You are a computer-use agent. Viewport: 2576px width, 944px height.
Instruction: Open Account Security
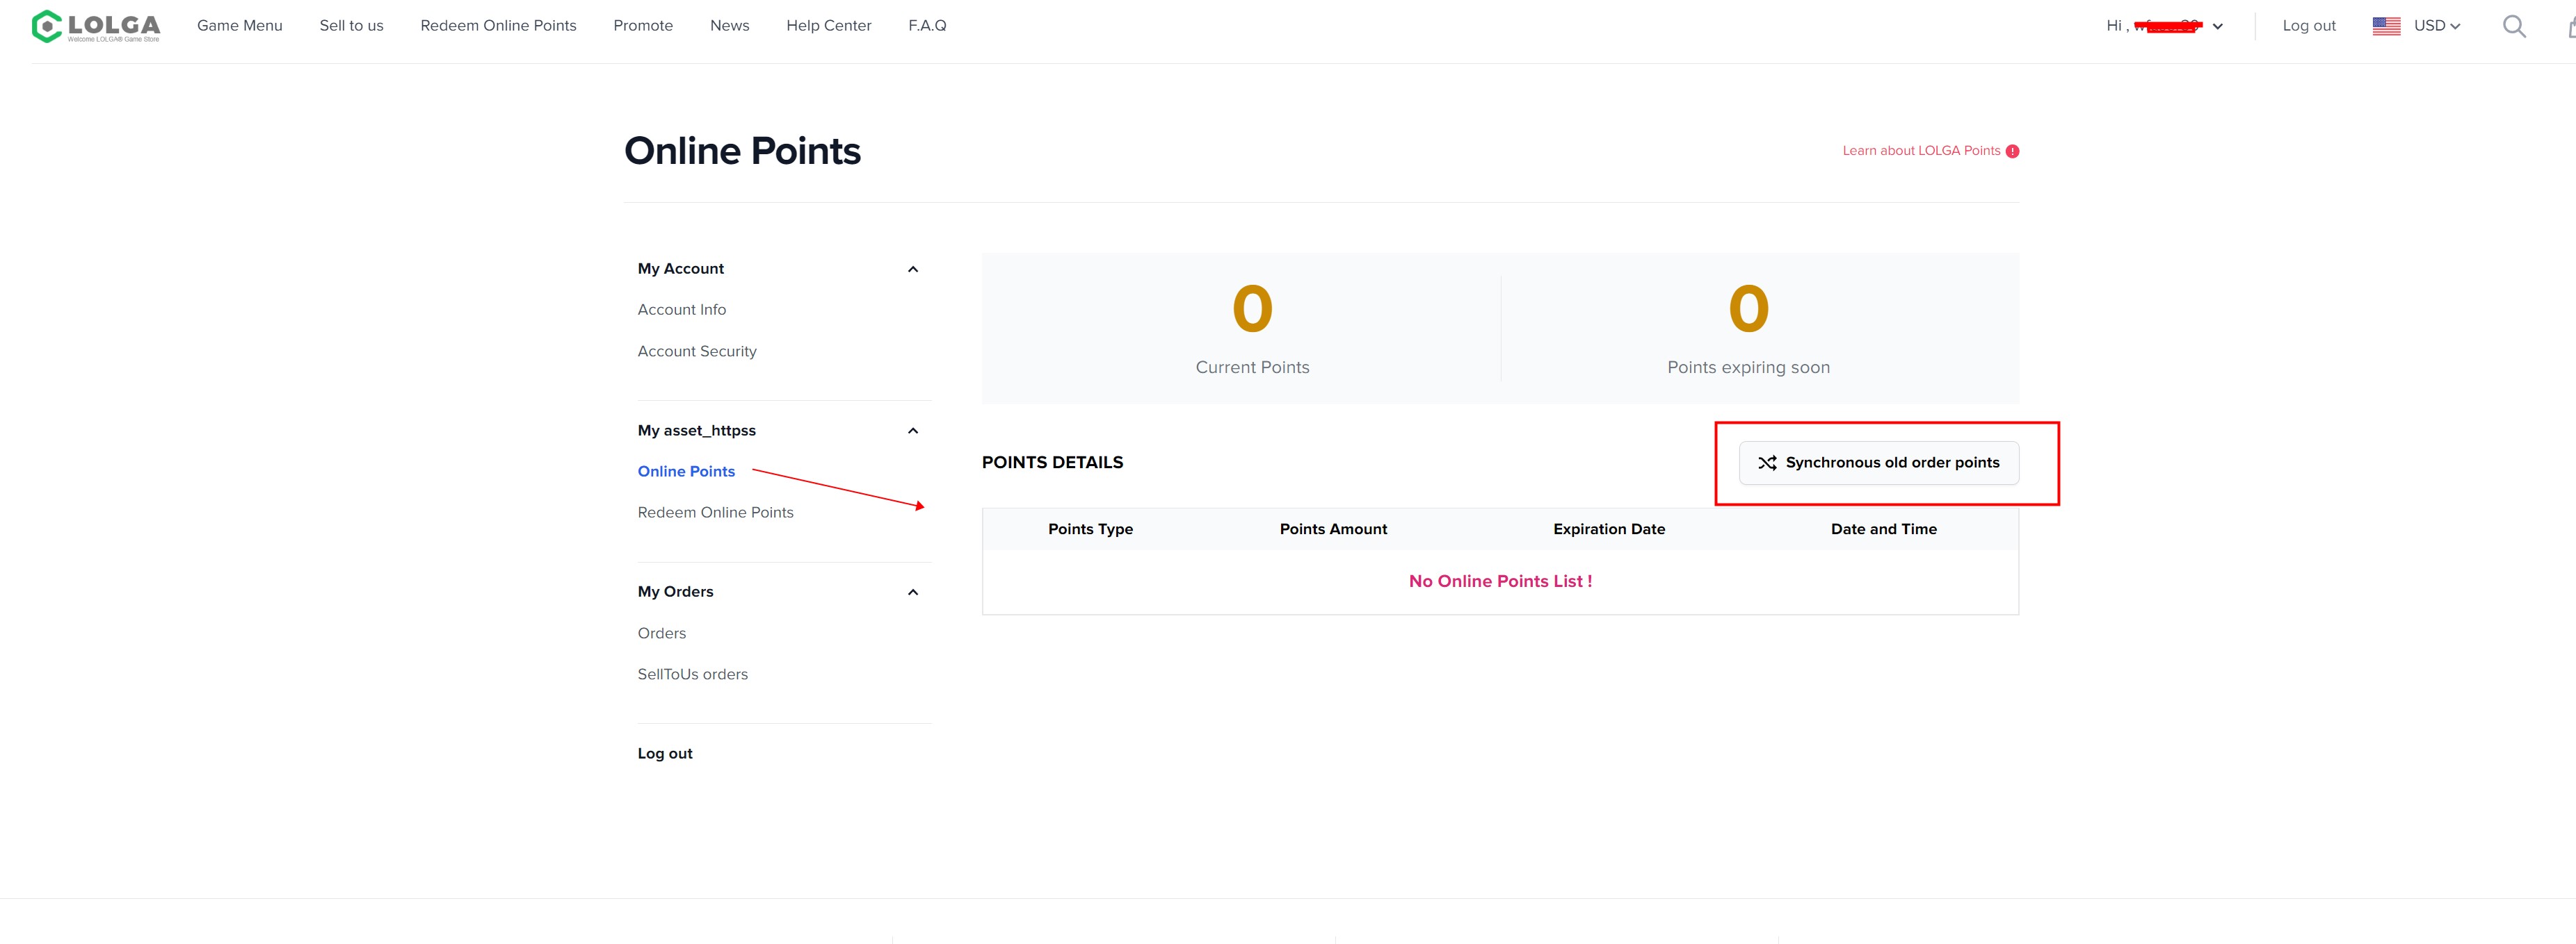click(x=697, y=351)
